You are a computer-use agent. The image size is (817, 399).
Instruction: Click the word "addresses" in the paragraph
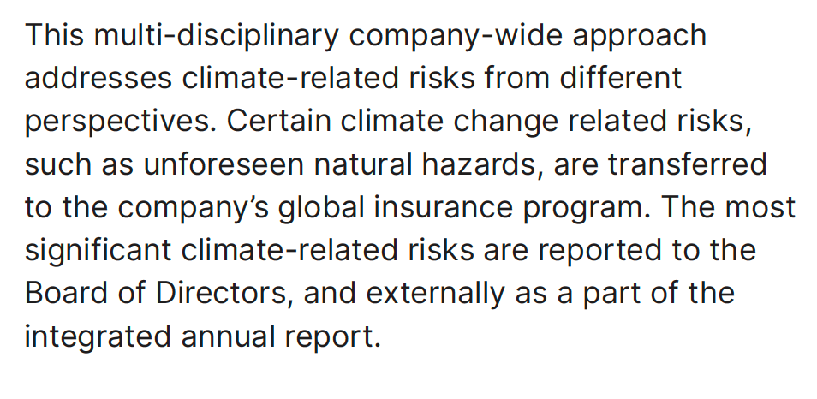[x=97, y=78]
